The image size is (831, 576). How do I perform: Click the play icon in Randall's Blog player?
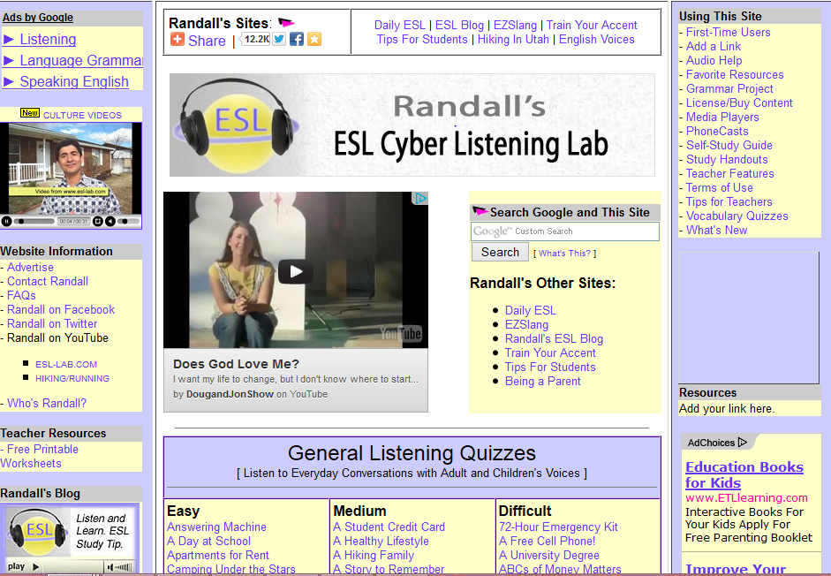[x=34, y=567]
